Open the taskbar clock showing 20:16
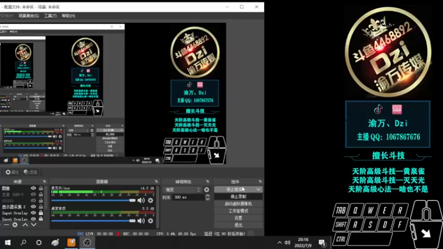Screen dimensions: 443x249 tap(303, 242)
